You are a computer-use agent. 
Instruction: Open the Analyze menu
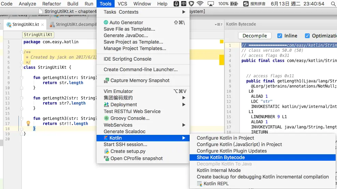click(x=27, y=4)
